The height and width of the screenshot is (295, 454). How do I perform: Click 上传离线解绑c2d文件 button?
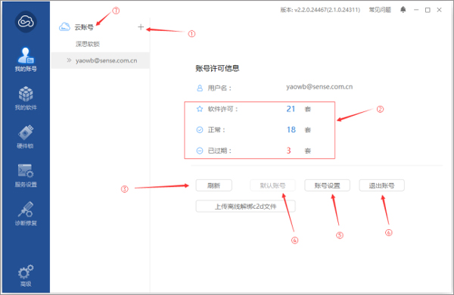click(x=245, y=206)
